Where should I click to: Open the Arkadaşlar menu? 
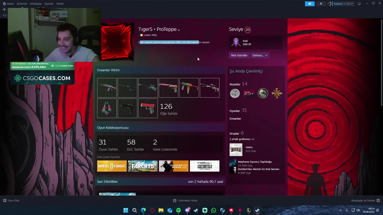coord(36,4)
